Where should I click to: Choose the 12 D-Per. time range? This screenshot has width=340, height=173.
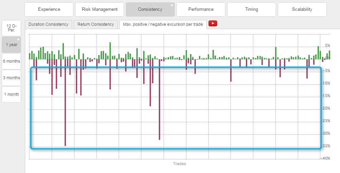(11, 28)
